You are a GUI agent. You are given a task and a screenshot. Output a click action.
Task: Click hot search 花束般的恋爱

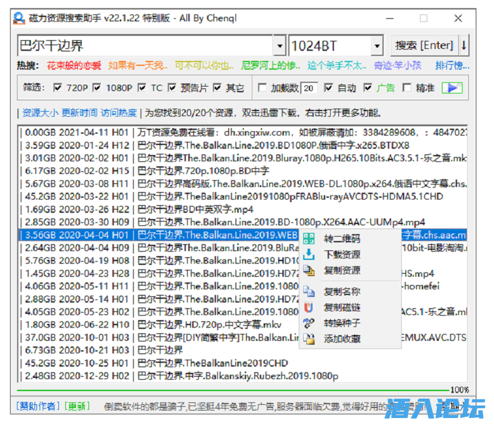click(74, 65)
